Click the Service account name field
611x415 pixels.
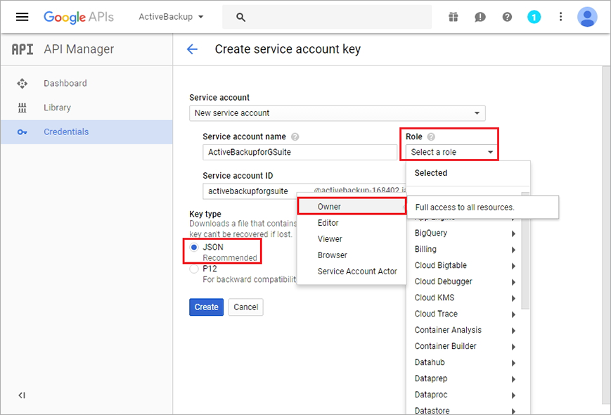(x=300, y=152)
